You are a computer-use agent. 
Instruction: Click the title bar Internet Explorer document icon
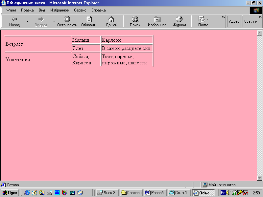(3, 3)
